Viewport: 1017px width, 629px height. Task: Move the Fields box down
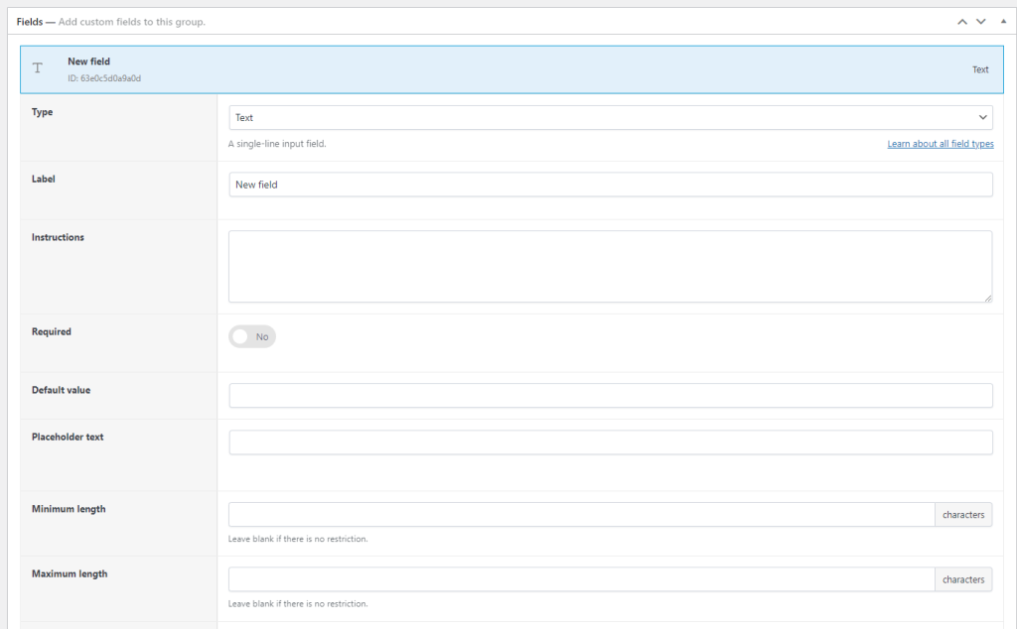point(981,21)
